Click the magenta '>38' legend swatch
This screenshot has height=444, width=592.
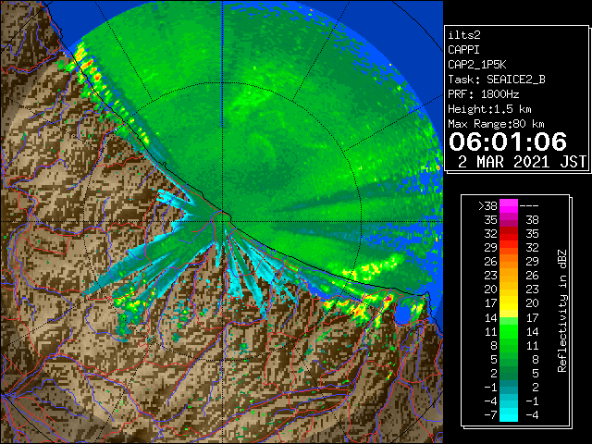point(509,206)
